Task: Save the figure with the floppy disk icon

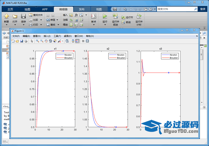Action: click(22, 41)
